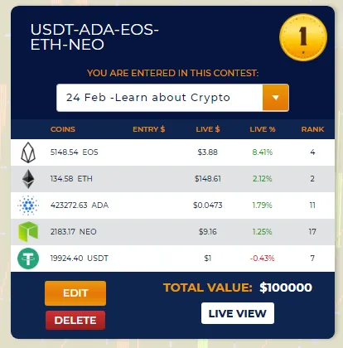The width and height of the screenshot is (343, 348).
Task: Select the 5148.54 EOS row
Action: [172, 152]
